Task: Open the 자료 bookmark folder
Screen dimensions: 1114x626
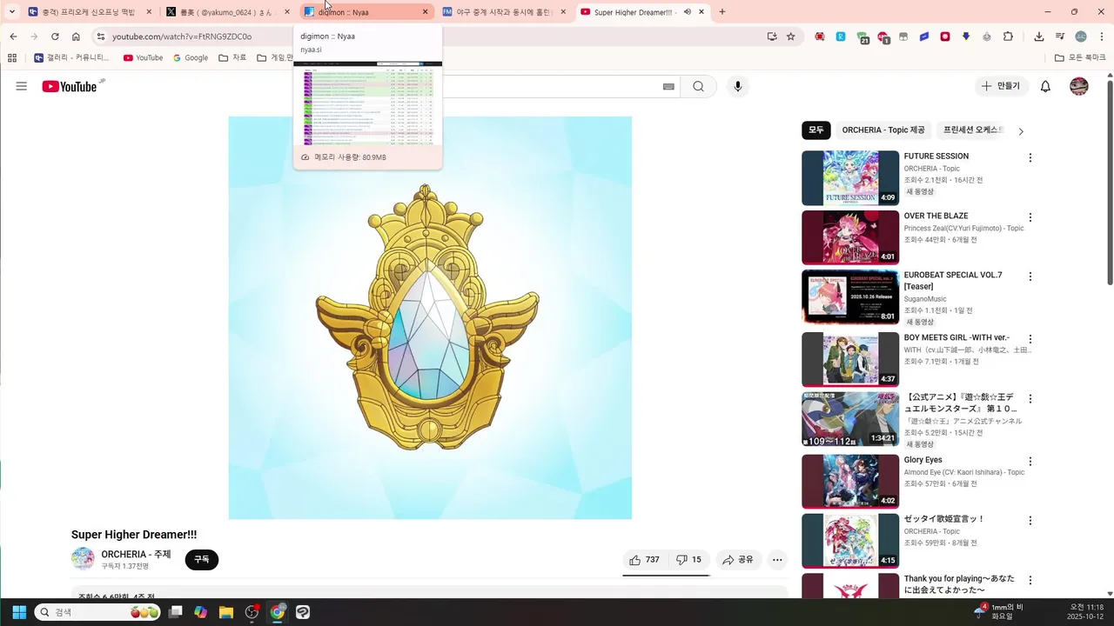Action: [232, 58]
